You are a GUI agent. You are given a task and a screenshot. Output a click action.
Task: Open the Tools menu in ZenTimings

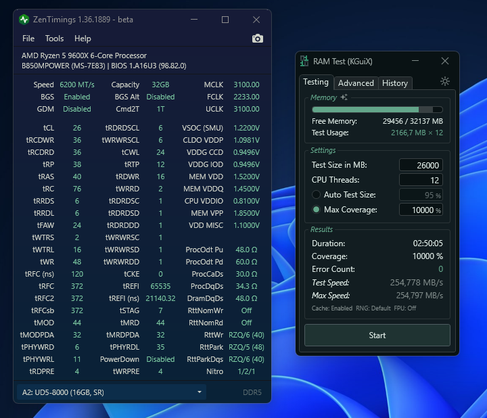click(x=54, y=39)
